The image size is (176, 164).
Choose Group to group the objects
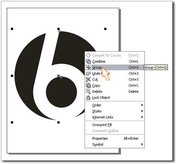[115, 67]
